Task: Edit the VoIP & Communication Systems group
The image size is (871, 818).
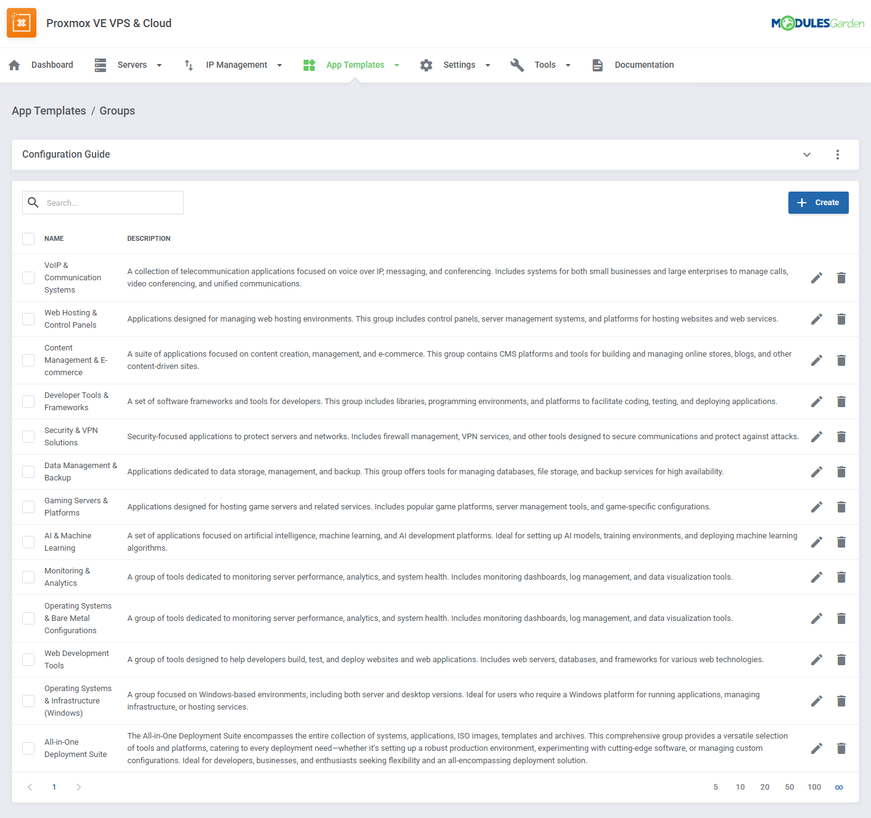Action: (x=816, y=278)
